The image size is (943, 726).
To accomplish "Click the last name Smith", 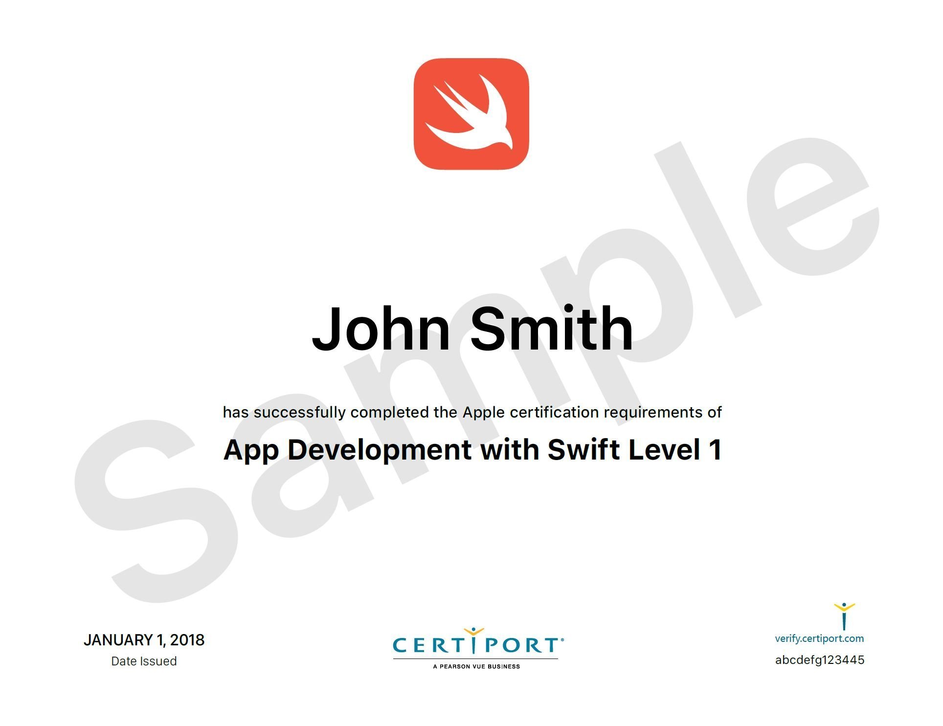I will tap(551, 329).
